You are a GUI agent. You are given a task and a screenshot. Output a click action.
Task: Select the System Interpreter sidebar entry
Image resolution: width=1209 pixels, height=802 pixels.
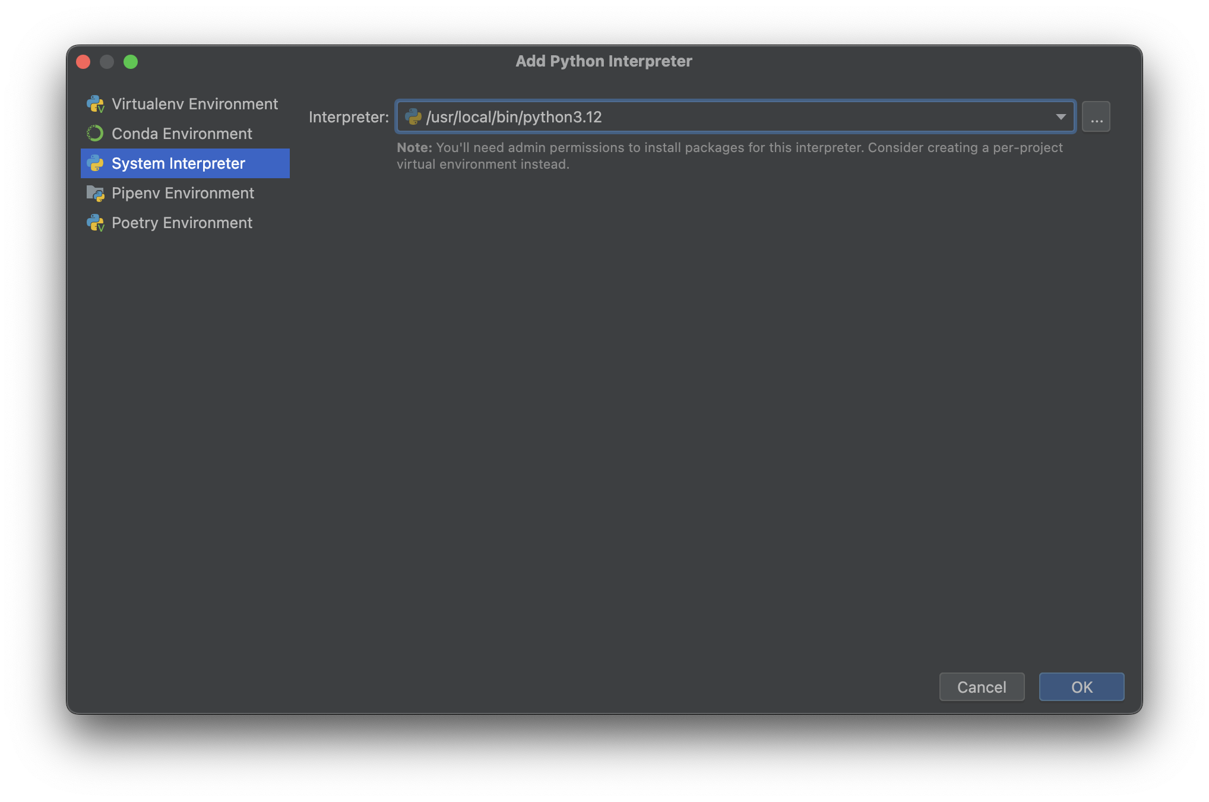pos(178,163)
